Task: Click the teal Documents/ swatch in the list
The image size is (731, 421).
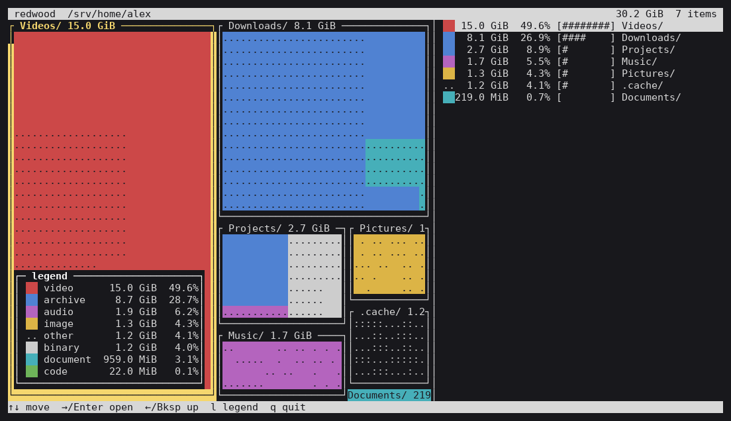Action: (x=448, y=97)
